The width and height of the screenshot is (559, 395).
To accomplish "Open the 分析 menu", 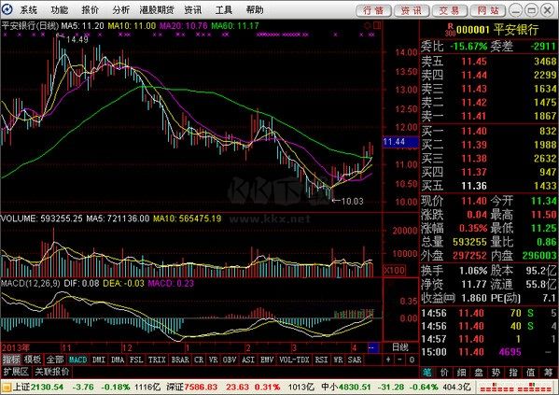I will pyautogui.click(x=121, y=10).
